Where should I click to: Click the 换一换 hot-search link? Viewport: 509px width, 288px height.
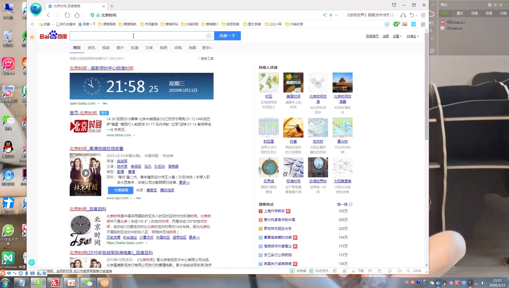coord(342,204)
